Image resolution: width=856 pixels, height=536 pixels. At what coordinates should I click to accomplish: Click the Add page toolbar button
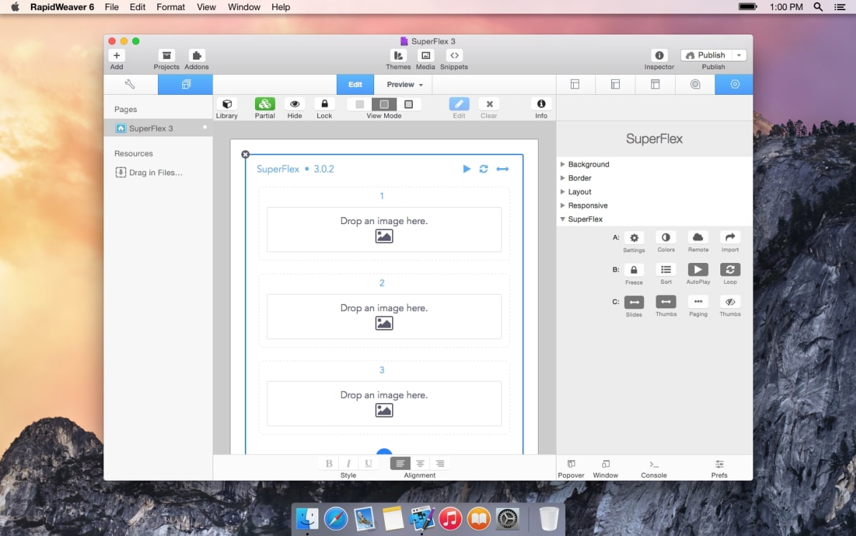pyautogui.click(x=116, y=56)
